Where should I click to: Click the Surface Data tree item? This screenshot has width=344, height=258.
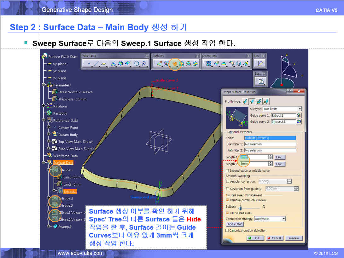[63, 163]
